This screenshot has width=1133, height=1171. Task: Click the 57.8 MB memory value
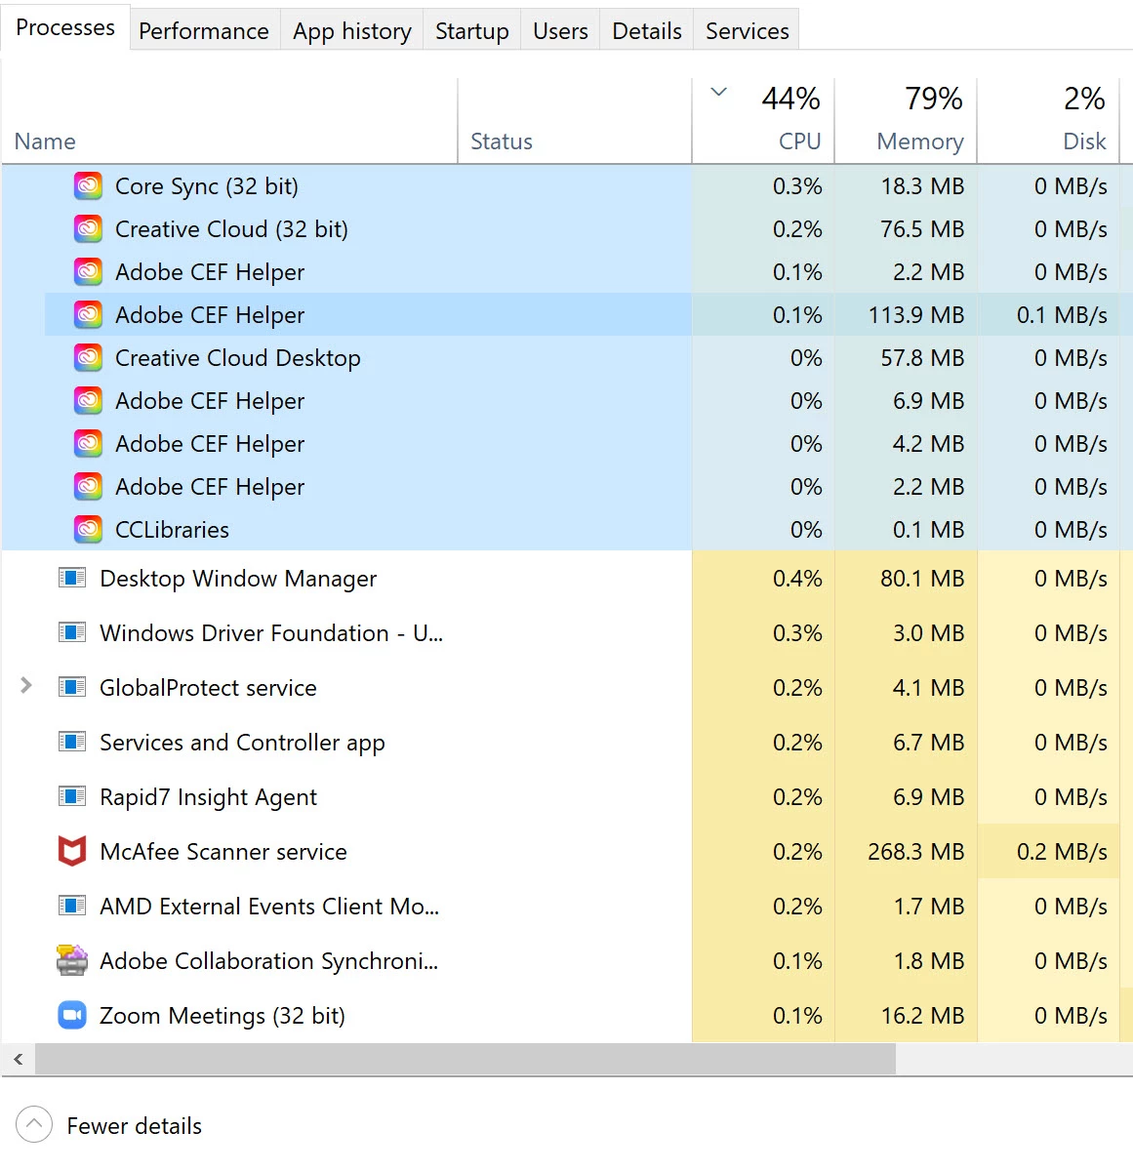922,358
